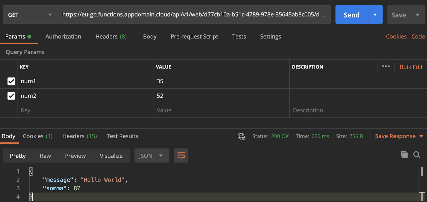Click the 200 OK status text
Viewport: 427px width, 202px height.
coord(280,136)
